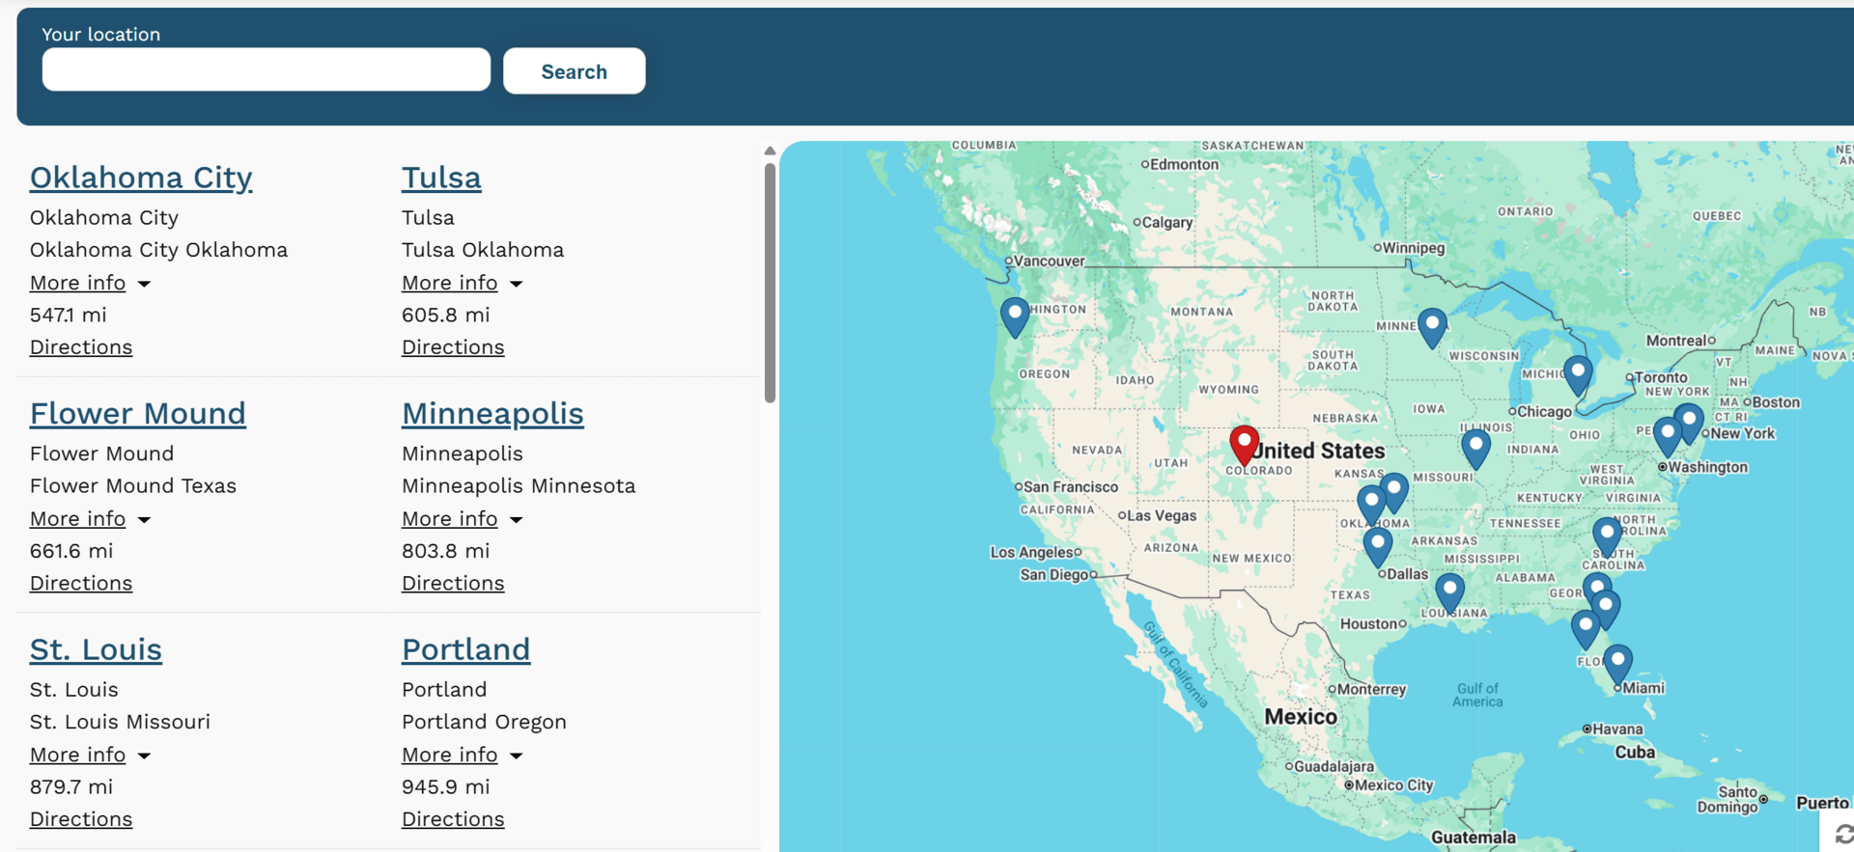Get Directions to St. Louis
Viewport: 1854px width, 852px height.
pyautogui.click(x=81, y=819)
